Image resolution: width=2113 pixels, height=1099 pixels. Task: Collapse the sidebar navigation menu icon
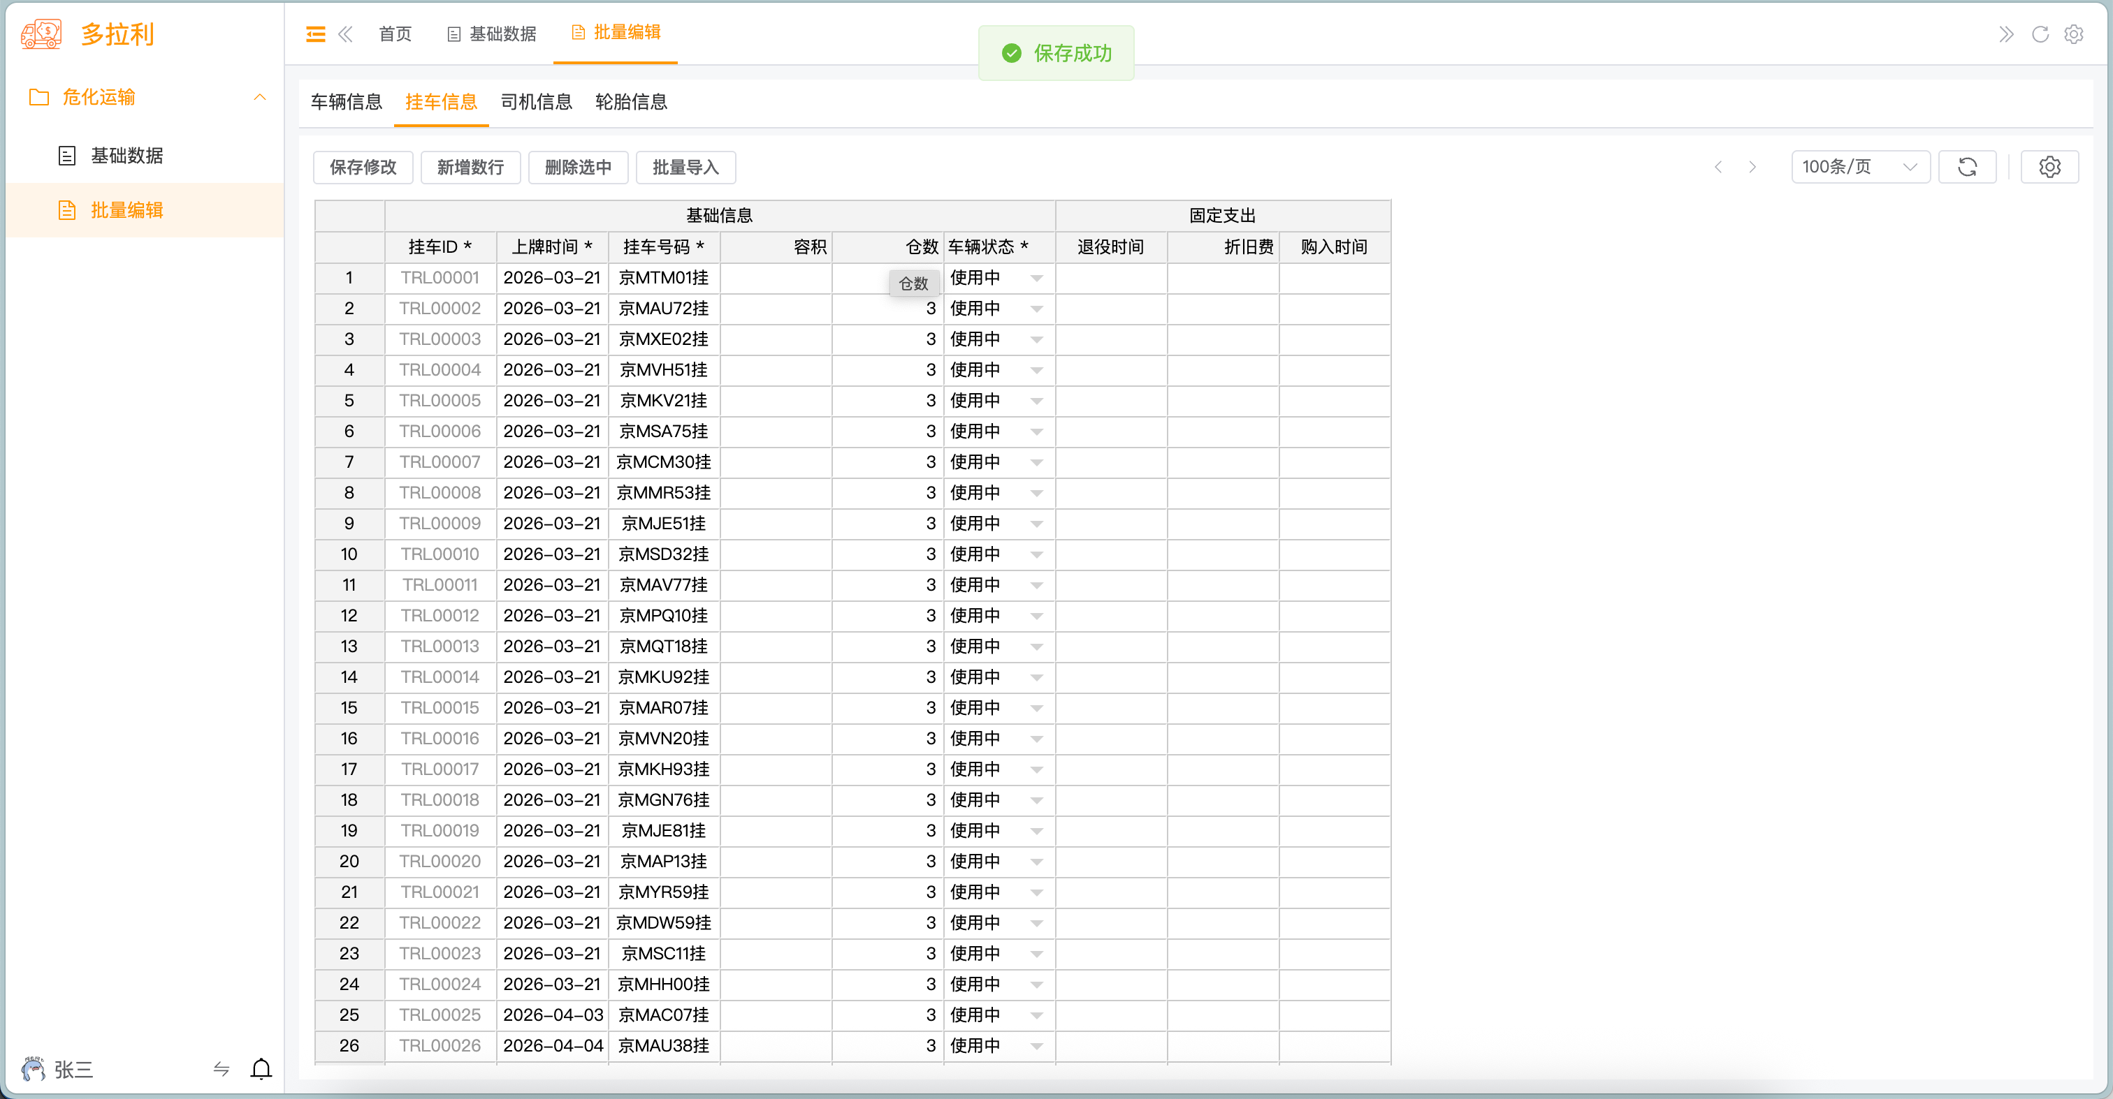click(315, 34)
